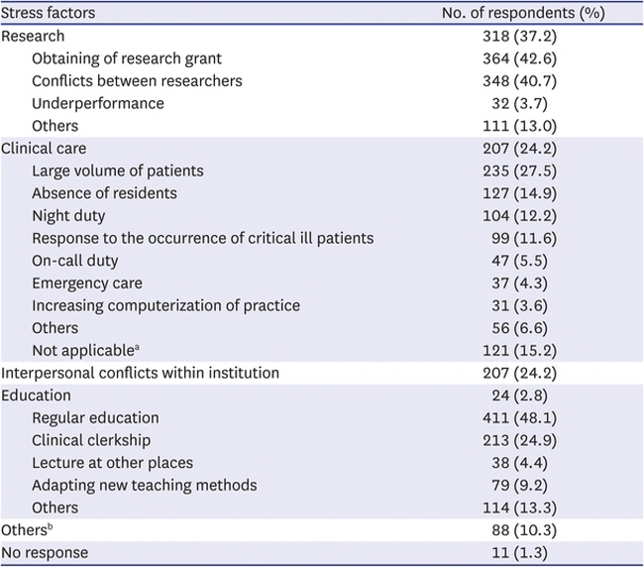
Task: Click the value '79 (9.2)'
Action: tap(519, 486)
